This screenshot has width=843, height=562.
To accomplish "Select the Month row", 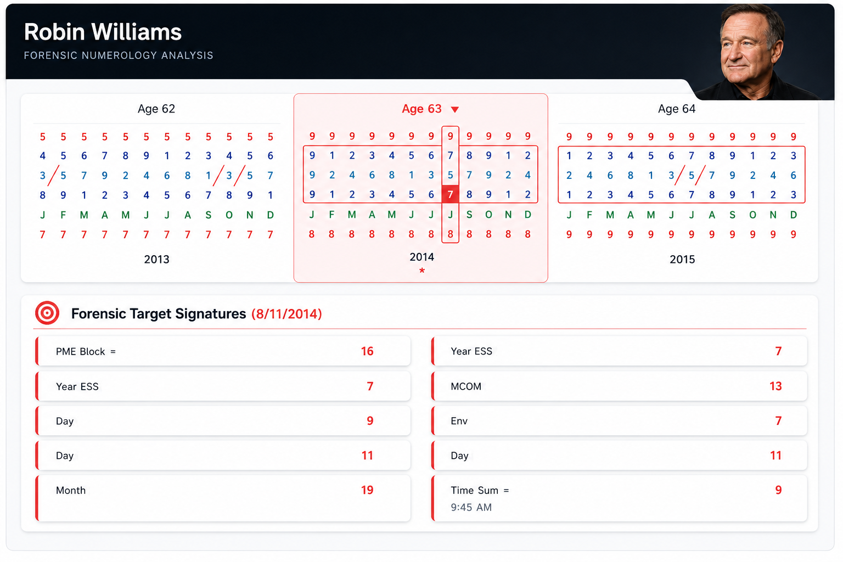I will point(223,498).
